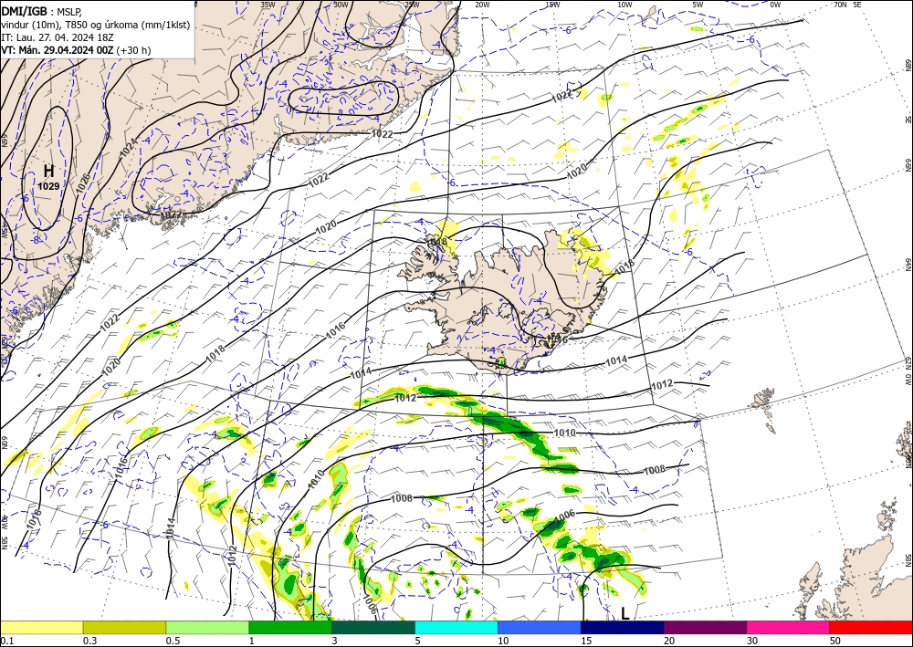Click the 'vindur (10m), T850 og úrkoma' line
The height and width of the screenshot is (647, 913).
95,25
